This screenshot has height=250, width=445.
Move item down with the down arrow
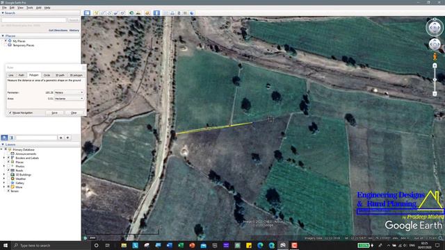tap(67, 137)
